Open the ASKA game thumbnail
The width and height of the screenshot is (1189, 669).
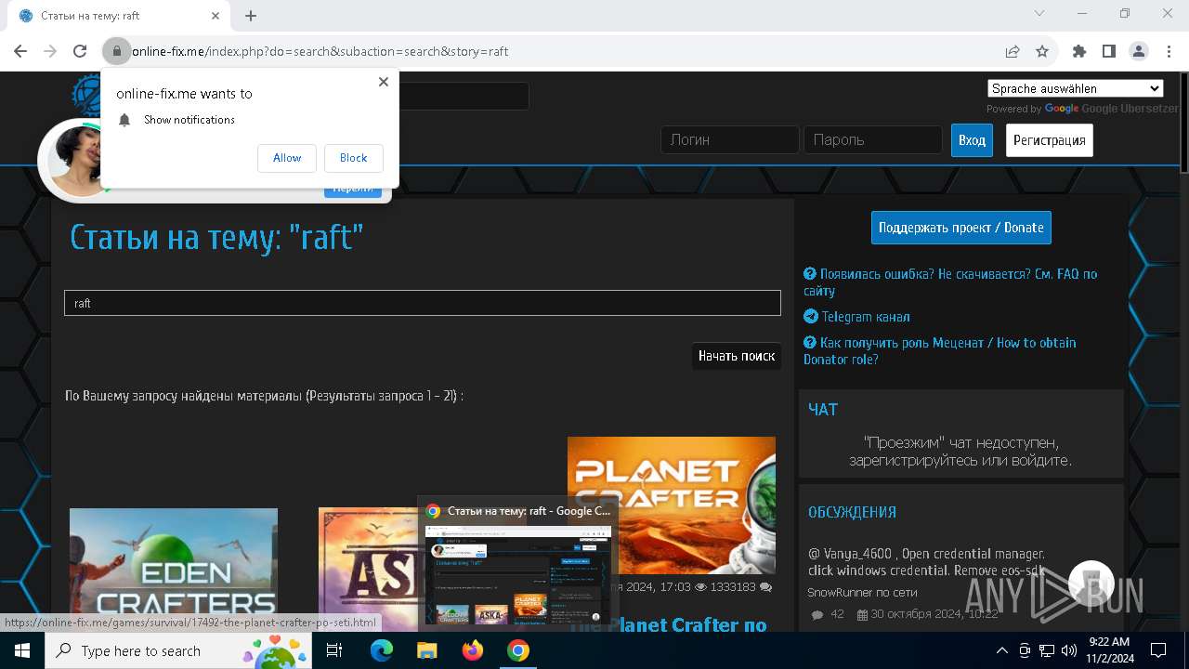[x=368, y=570]
